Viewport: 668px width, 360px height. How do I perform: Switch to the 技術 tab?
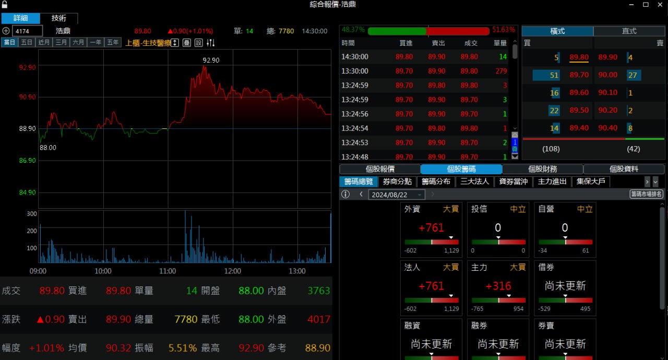click(59, 18)
